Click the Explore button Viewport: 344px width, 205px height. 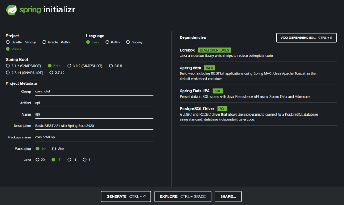(183, 196)
